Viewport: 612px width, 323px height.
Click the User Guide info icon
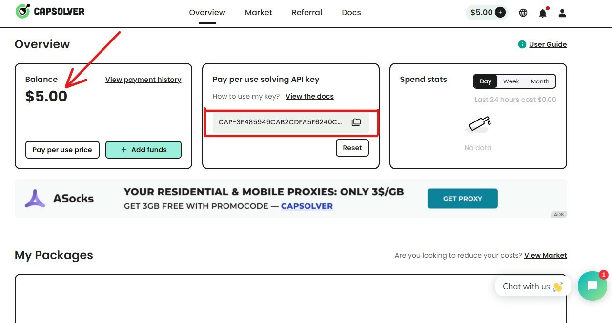[x=522, y=44]
